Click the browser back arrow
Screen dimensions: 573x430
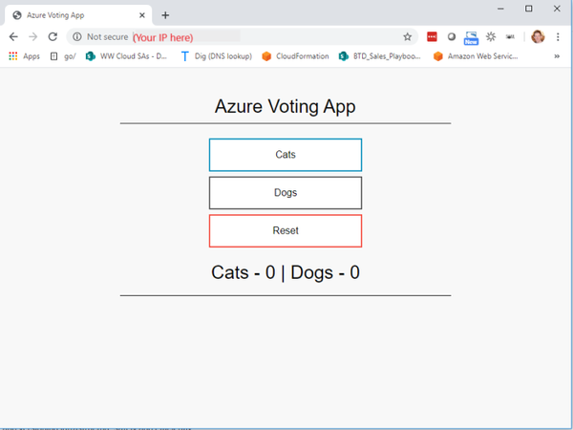(13, 36)
